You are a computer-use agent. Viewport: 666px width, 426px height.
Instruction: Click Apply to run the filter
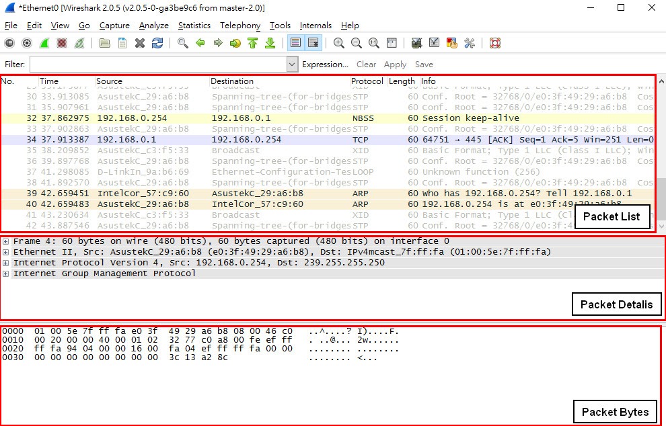395,65
